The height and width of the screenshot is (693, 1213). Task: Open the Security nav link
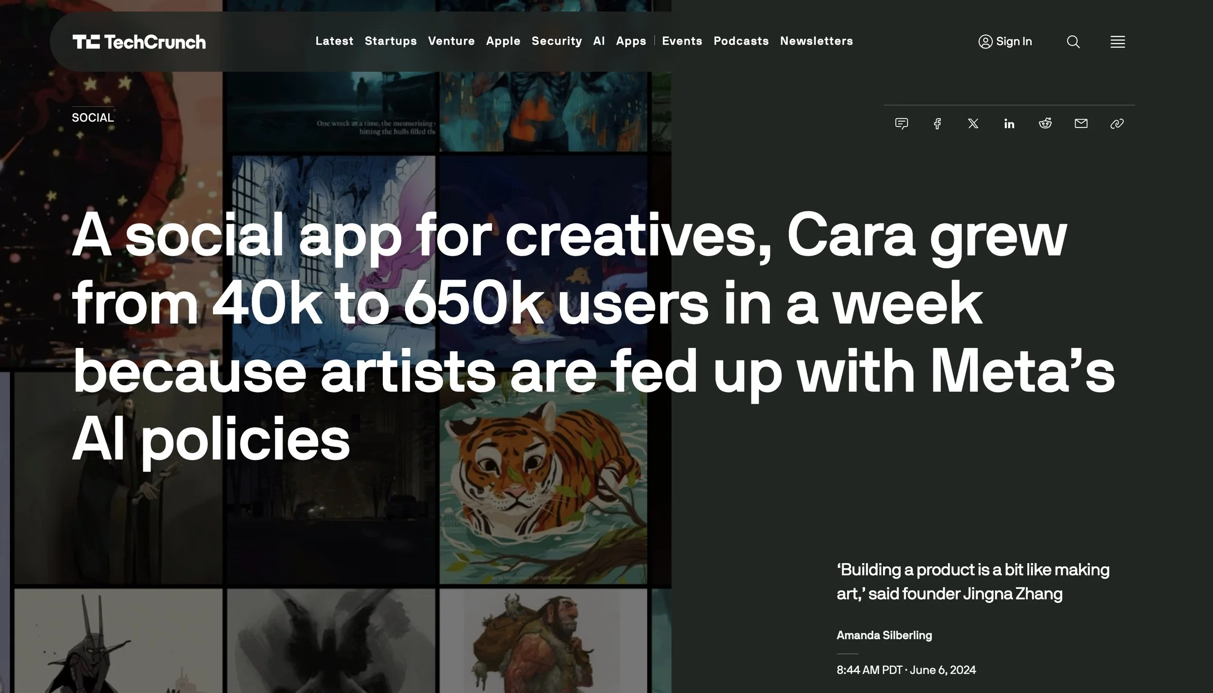tap(557, 41)
